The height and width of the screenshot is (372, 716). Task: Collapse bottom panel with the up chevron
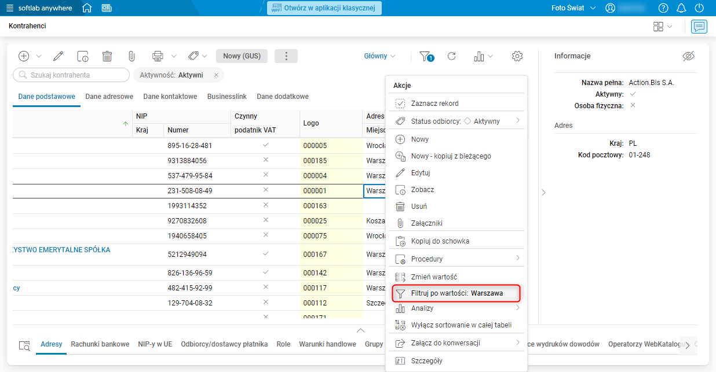(361, 330)
